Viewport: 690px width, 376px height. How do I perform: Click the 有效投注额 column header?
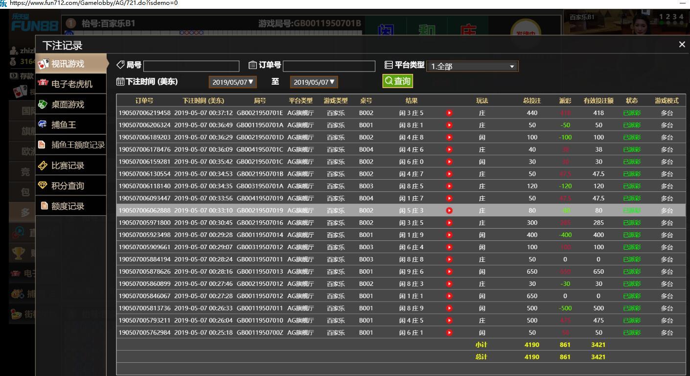[x=598, y=101]
